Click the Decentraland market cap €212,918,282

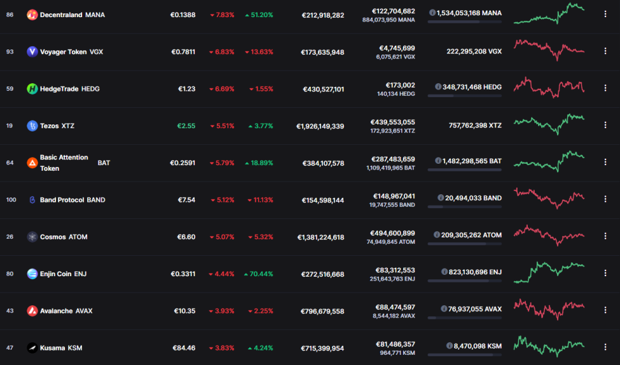(x=323, y=15)
